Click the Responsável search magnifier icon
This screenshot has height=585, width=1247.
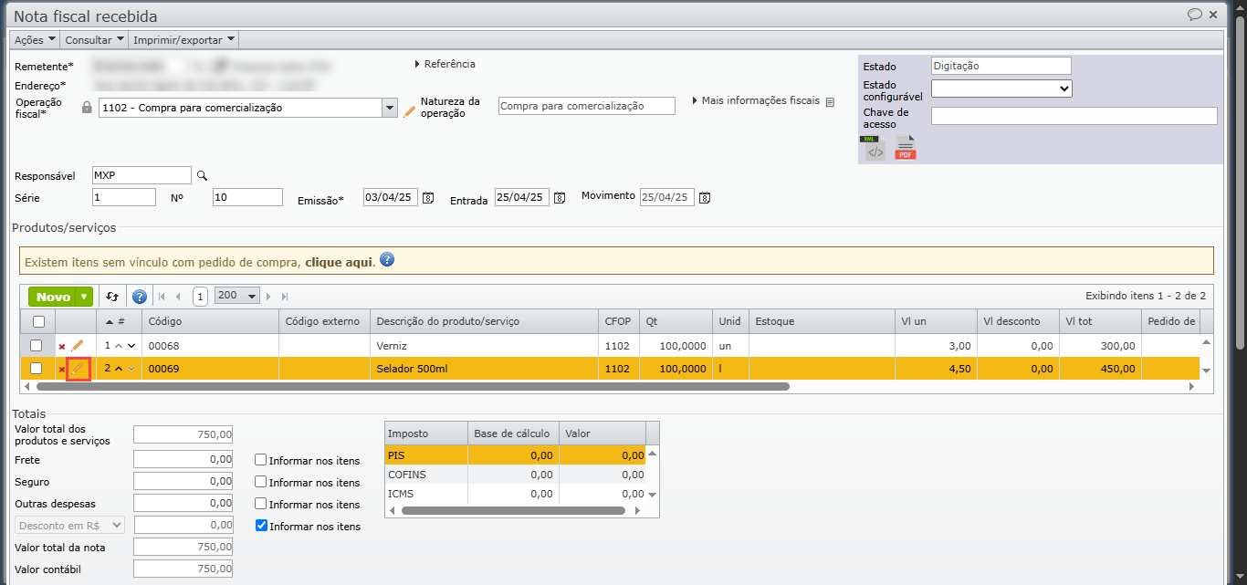click(x=203, y=175)
